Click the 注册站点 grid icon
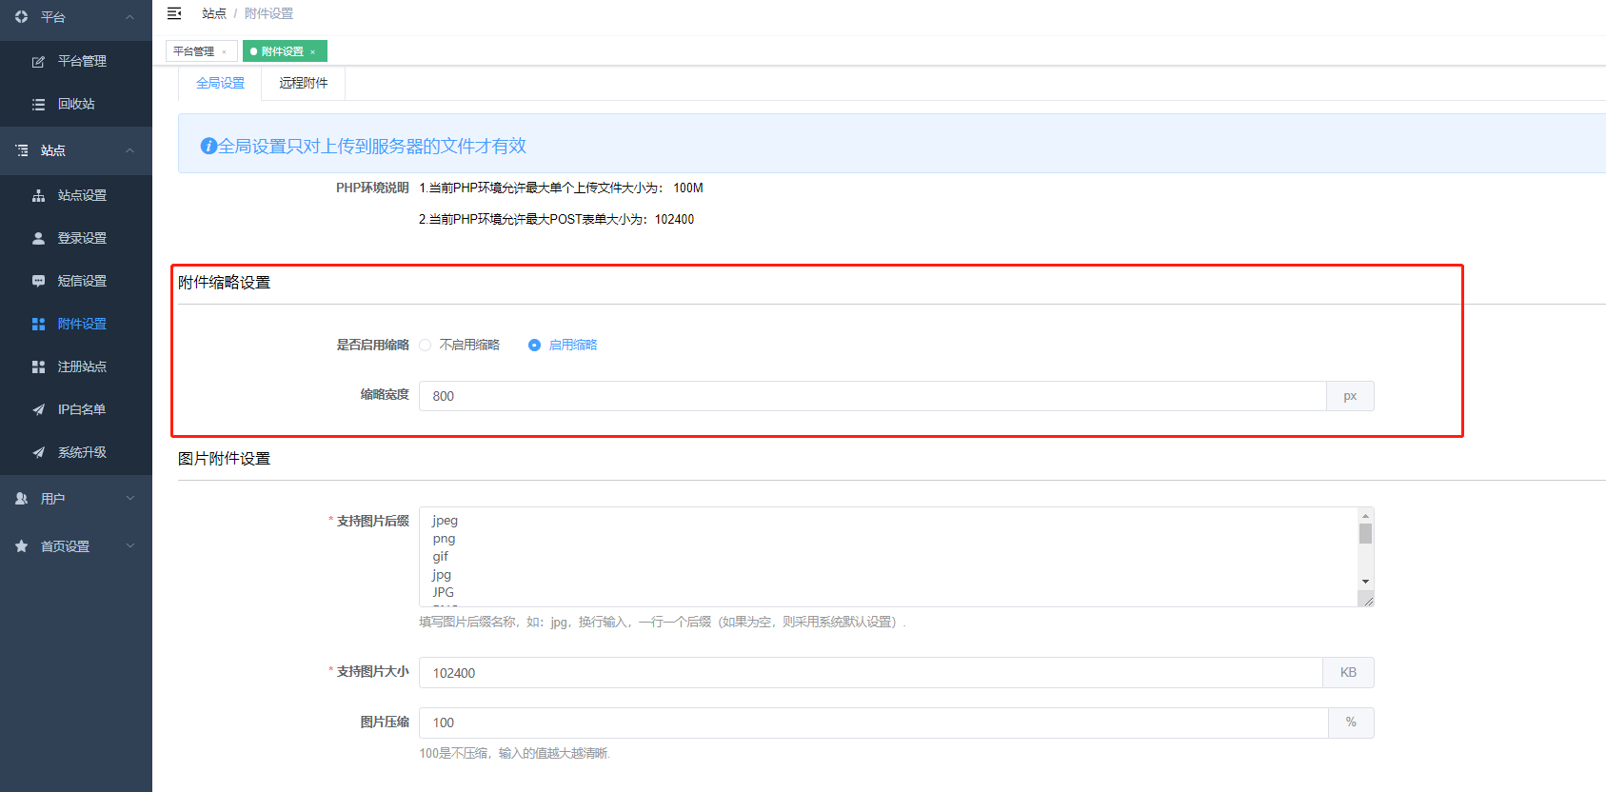This screenshot has width=1606, height=792. click(38, 367)
